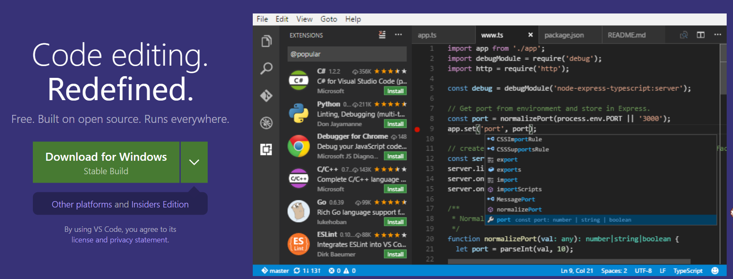Expand download options dropdown arrow

tap(194, 162)
